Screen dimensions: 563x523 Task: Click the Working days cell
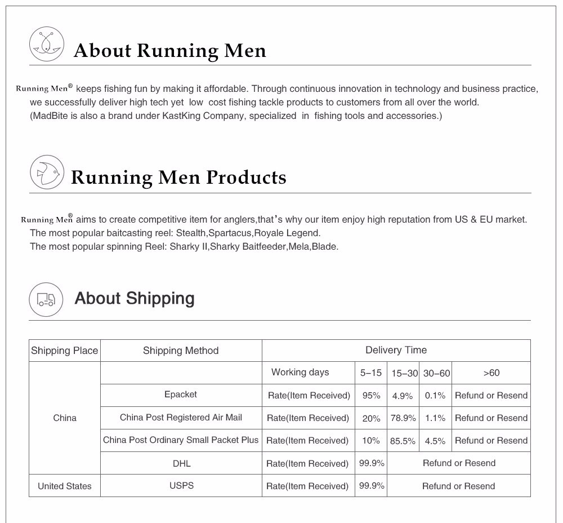click(300, 372)
